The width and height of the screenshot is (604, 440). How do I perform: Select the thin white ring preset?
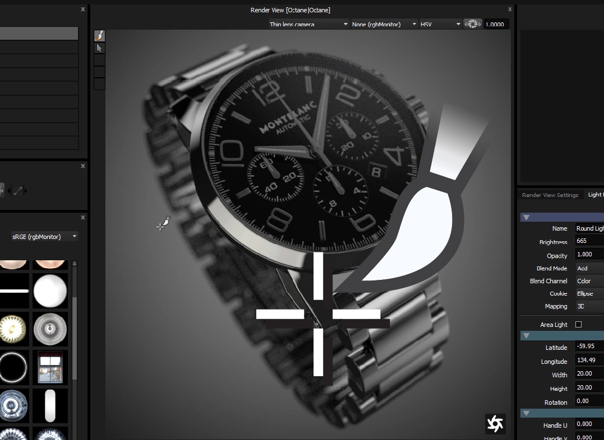[14, 367]
